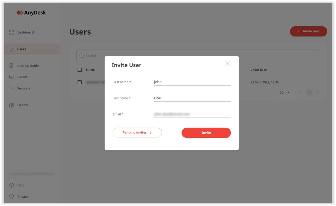Select the Users section icon
The width and height of the screenshot is (336, 206).
tap(11, 49)
